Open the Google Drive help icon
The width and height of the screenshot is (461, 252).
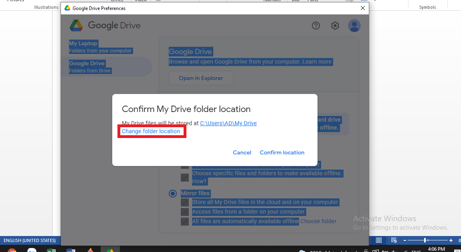click(316, 26)
